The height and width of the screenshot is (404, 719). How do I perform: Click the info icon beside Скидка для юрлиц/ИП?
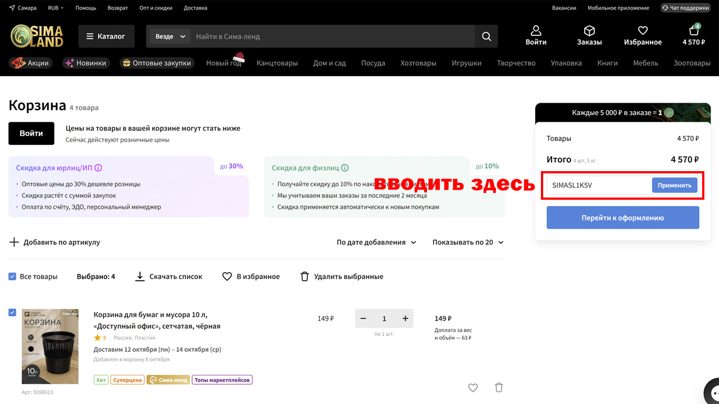(x=98, y=168)
